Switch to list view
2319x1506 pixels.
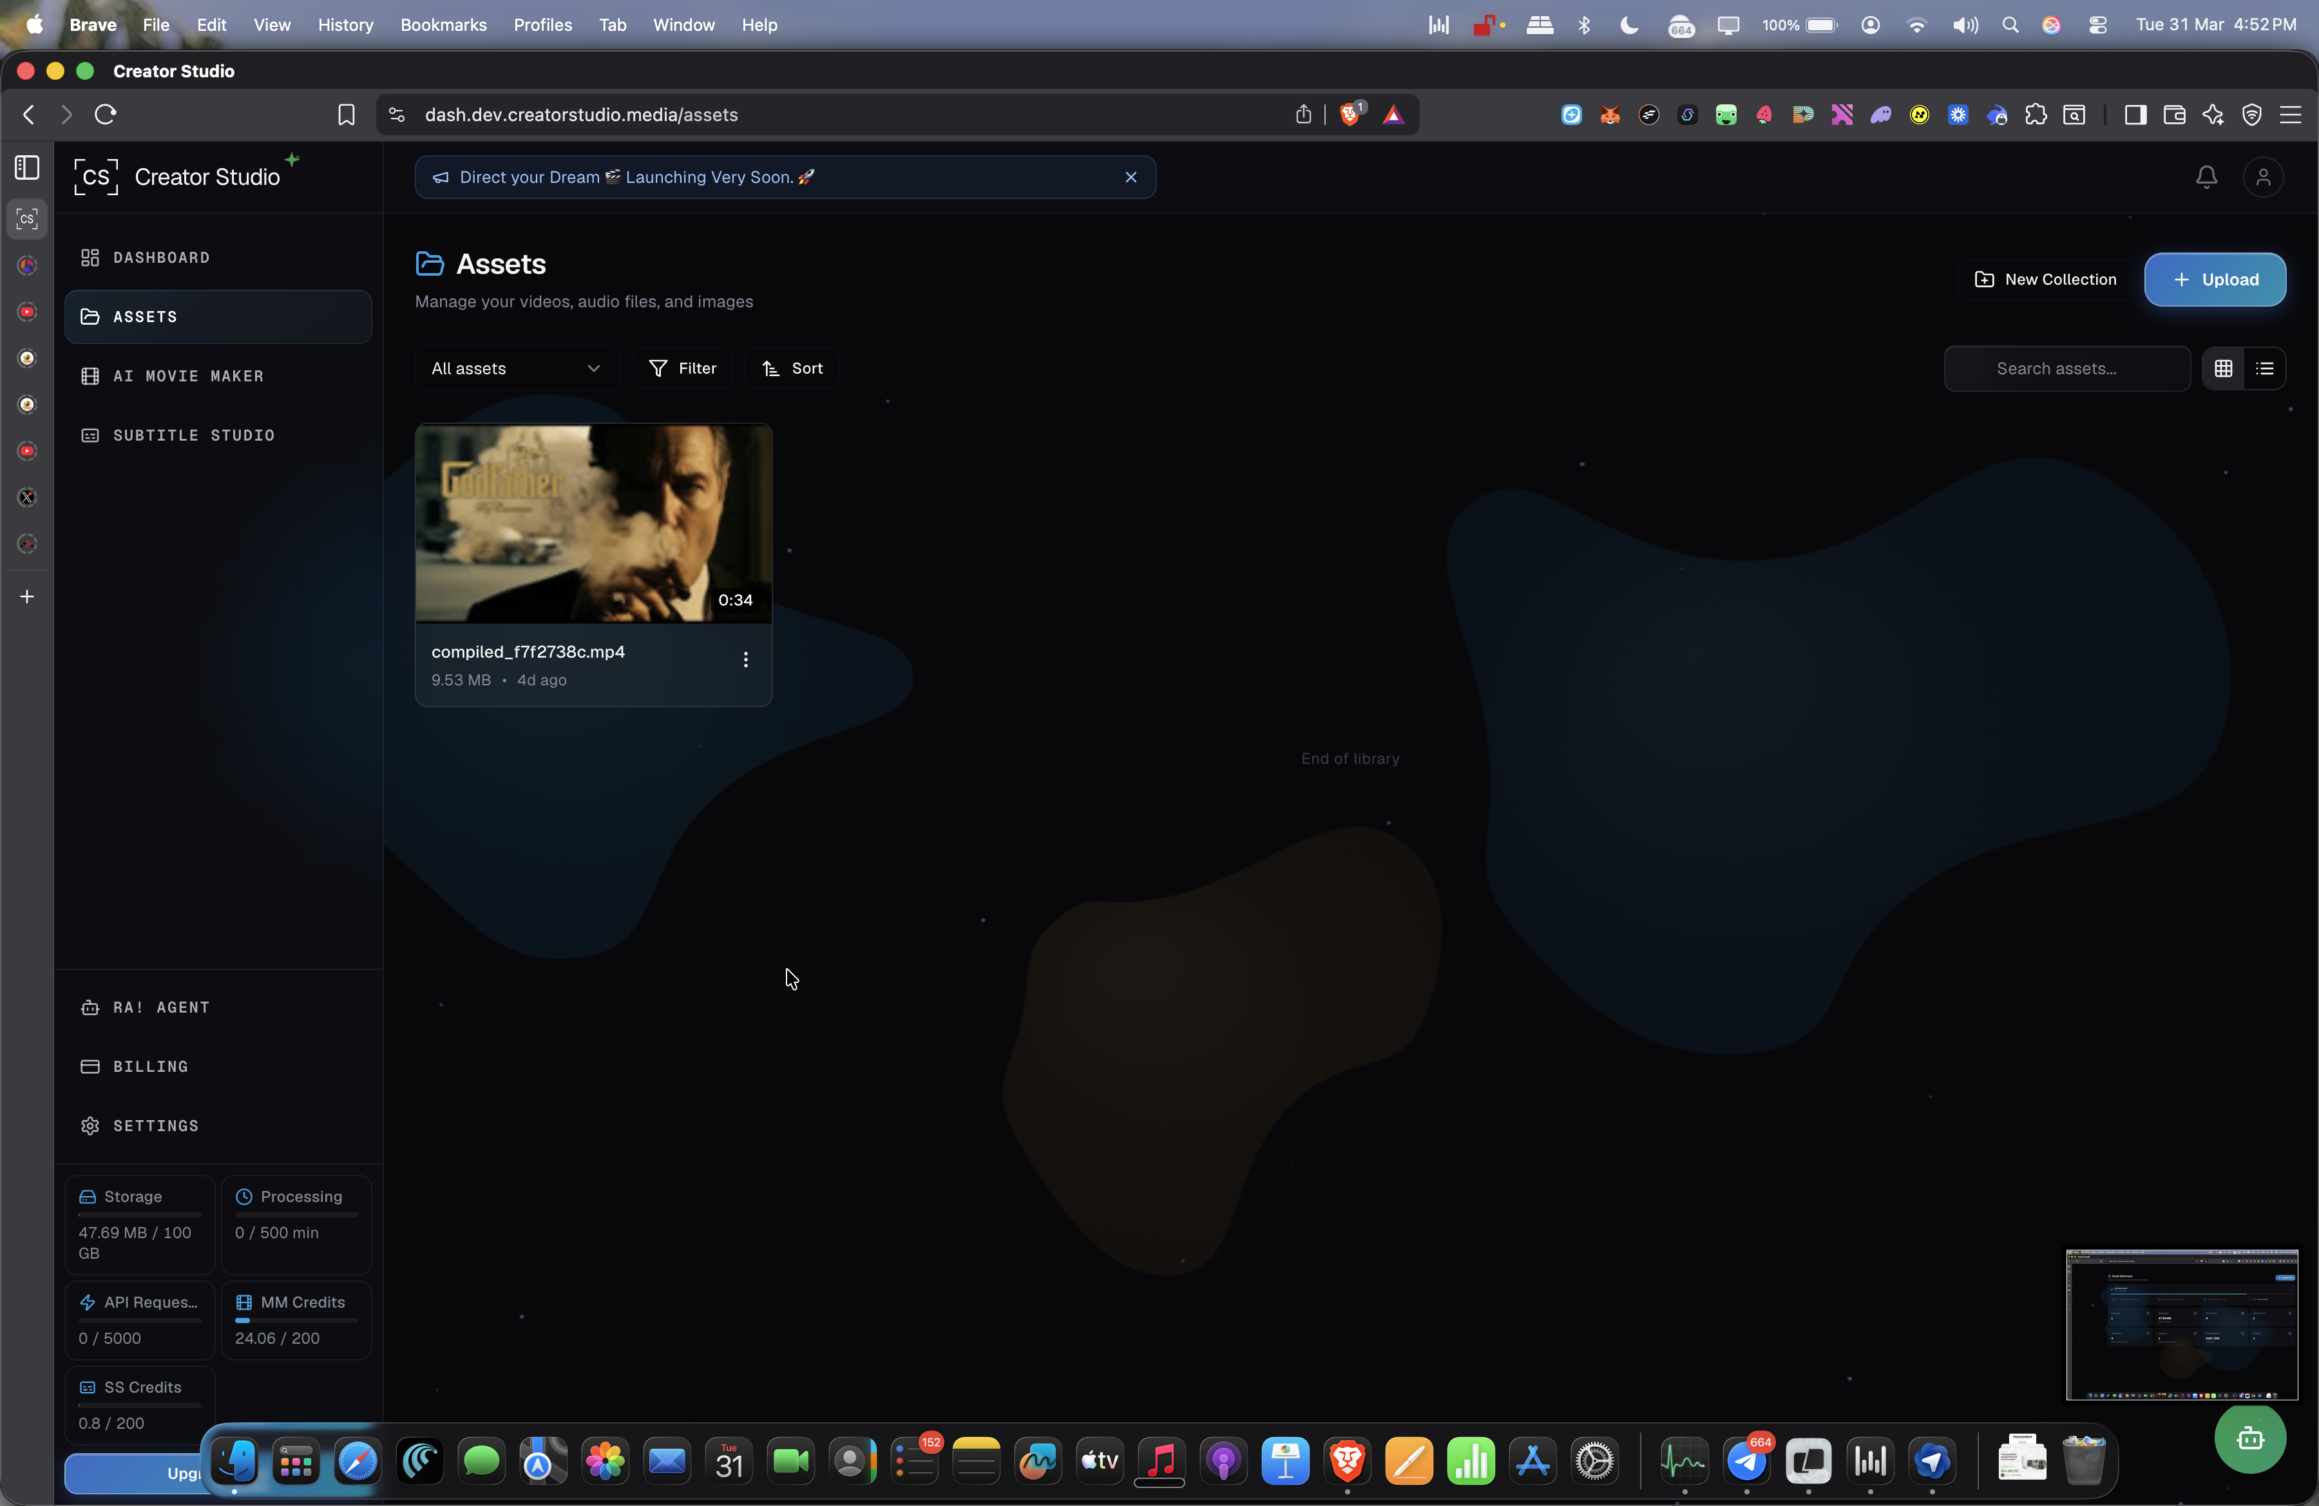[x=2264, y=368]
